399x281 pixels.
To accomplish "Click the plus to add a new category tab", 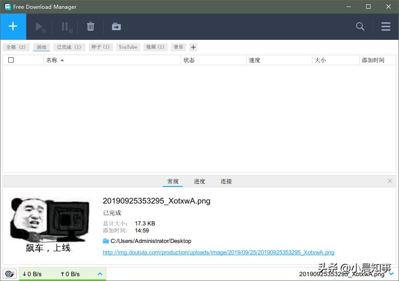I will coord(193,47).
